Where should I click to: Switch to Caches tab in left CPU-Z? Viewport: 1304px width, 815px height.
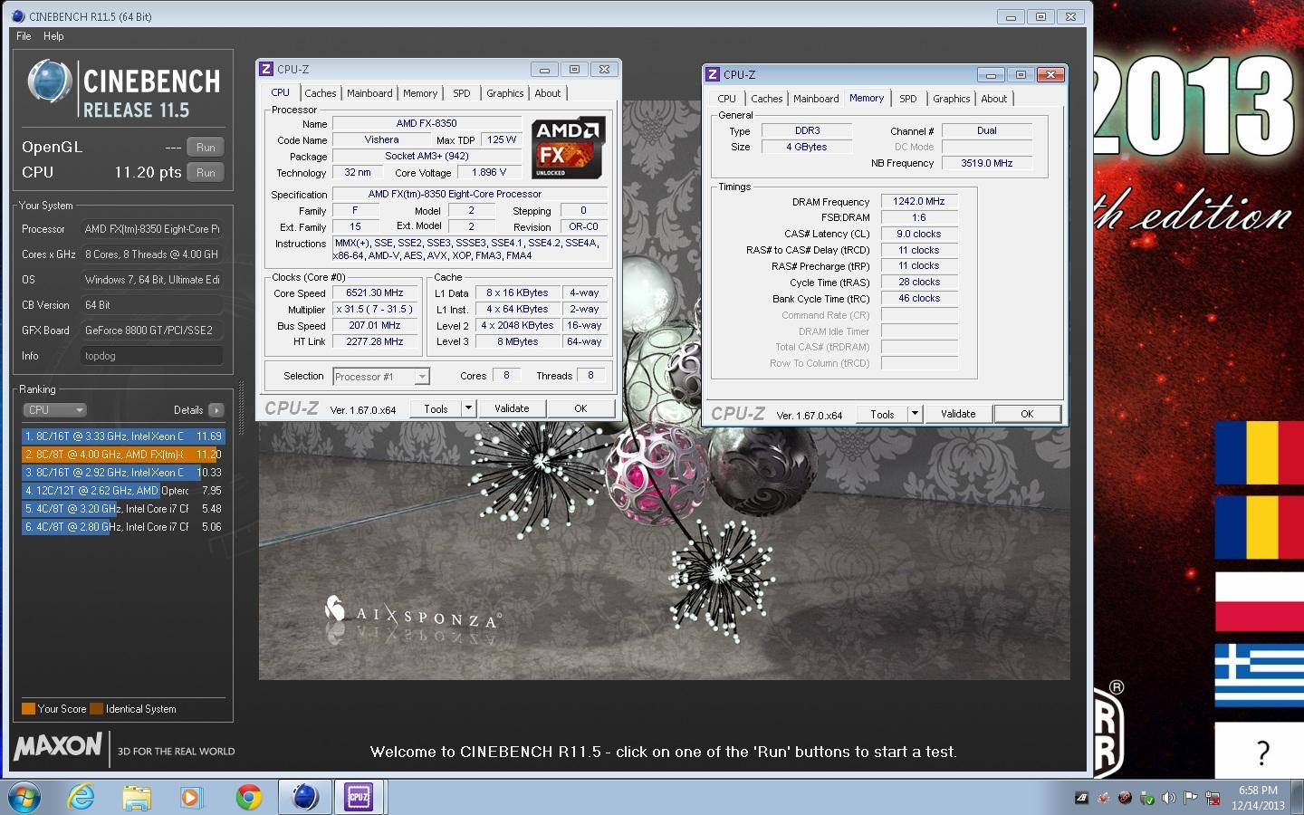click(x=320, y=93)
